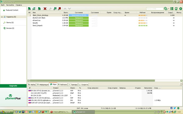Viewport: 183px width, 114px height.
Task: Click the right arrow of horizontal scrollbar
Action: point(181,81)
